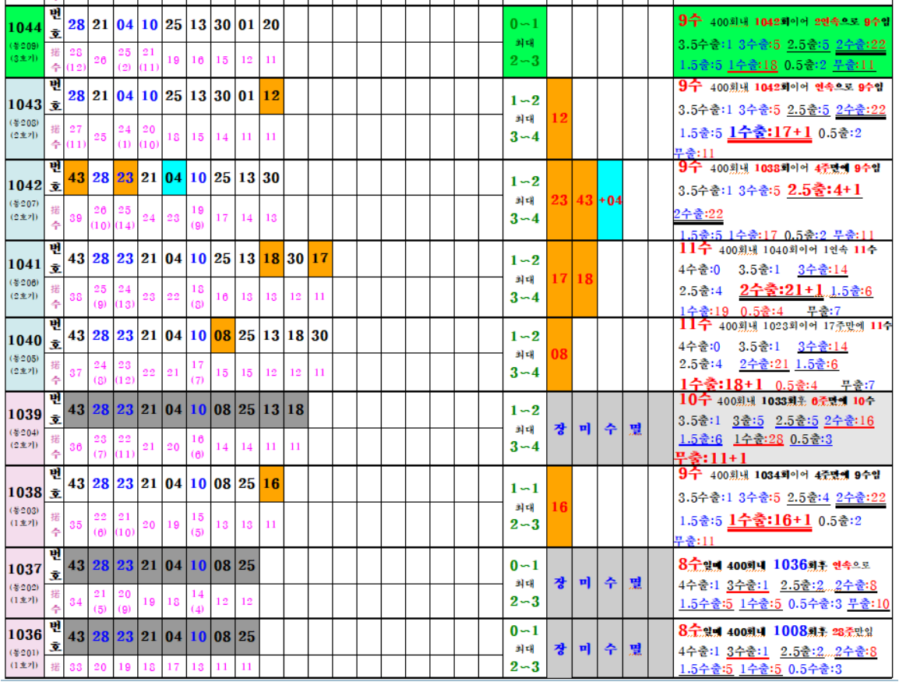Click the 1036 row header cell

click(x=23, y=648)
